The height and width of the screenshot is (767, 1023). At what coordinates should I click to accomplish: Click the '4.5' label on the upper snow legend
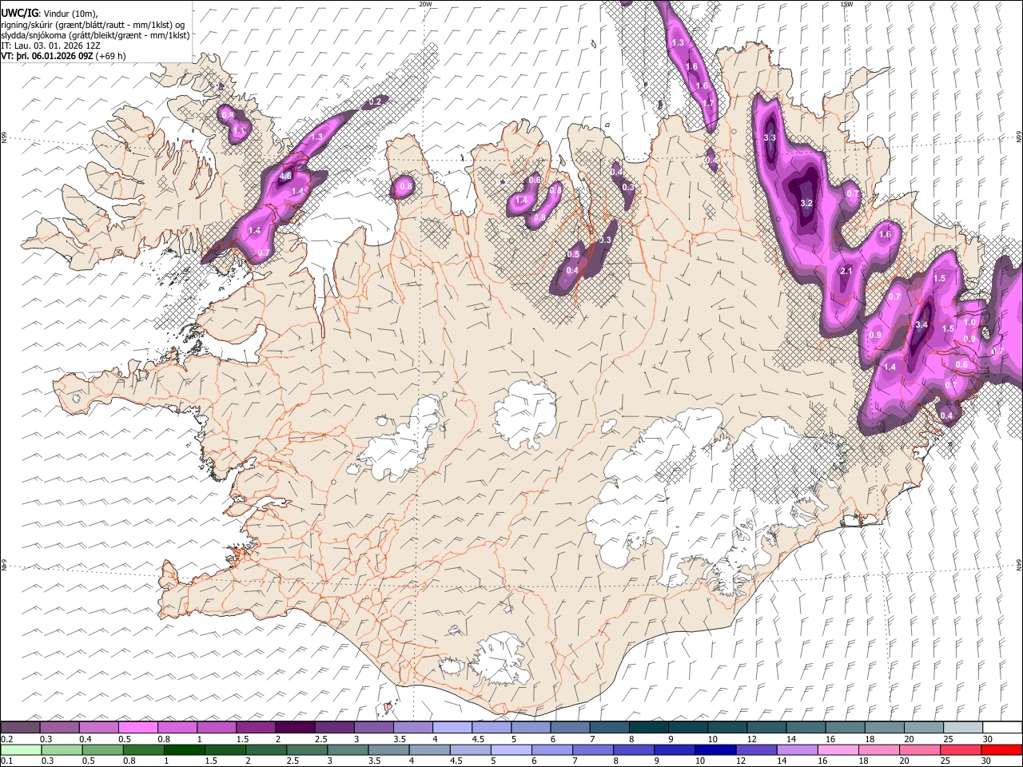[478, 739]
